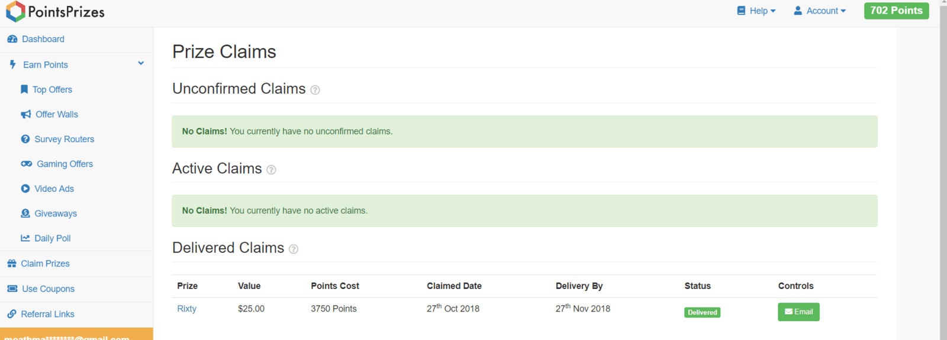Click the Top Offers bookmark icon
Screen dimensions: 947x340
click(x=24, y=89)
